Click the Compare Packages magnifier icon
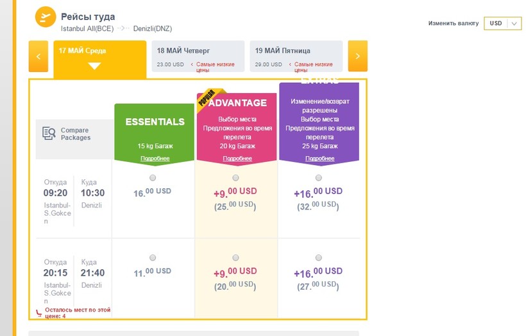Viewport: 526px width, 336px height. 49,134
